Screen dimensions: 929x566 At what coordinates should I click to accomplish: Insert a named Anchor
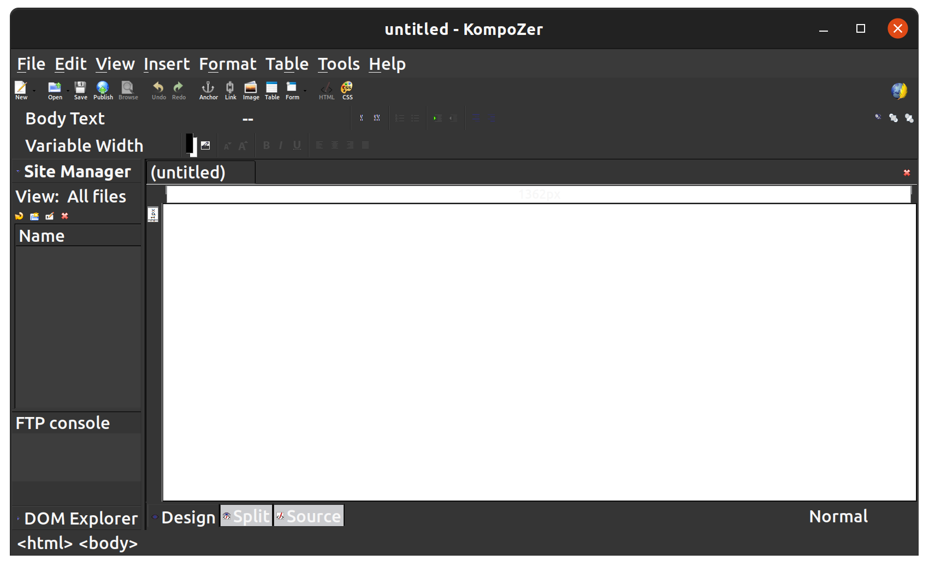(208, 90)
